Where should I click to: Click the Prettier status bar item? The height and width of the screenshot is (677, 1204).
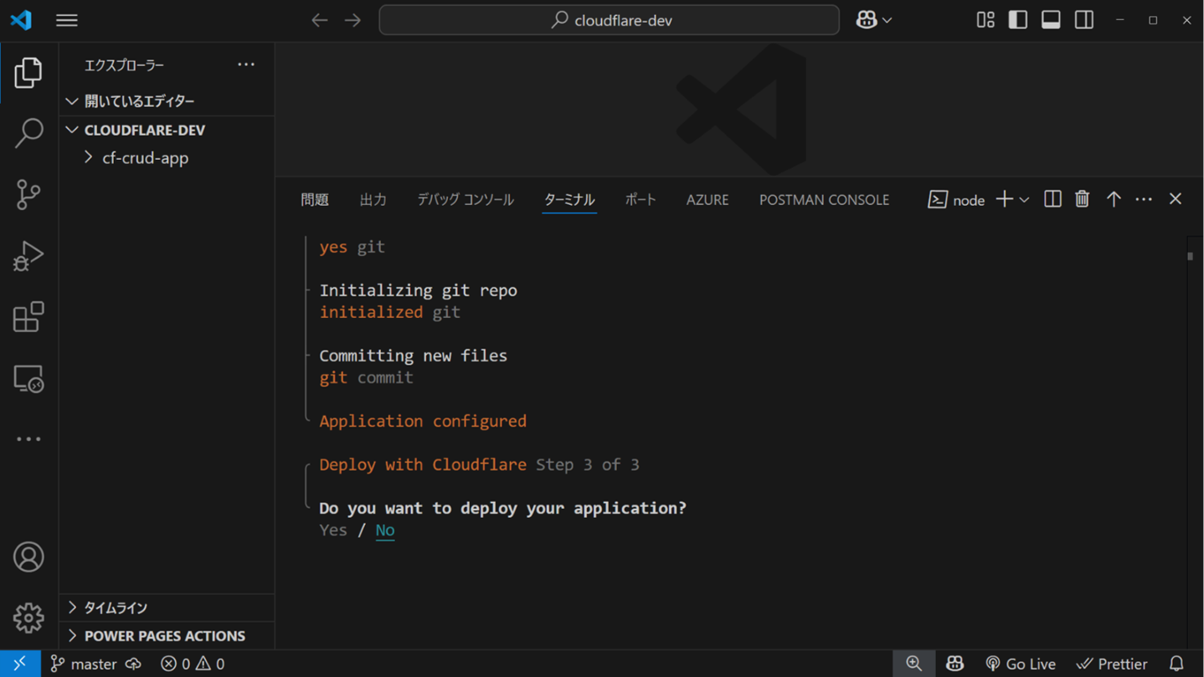tap(1112, 664)
